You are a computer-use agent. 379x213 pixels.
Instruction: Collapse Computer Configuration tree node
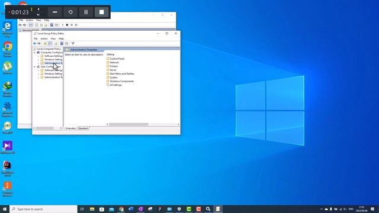[x=34, y=53]
